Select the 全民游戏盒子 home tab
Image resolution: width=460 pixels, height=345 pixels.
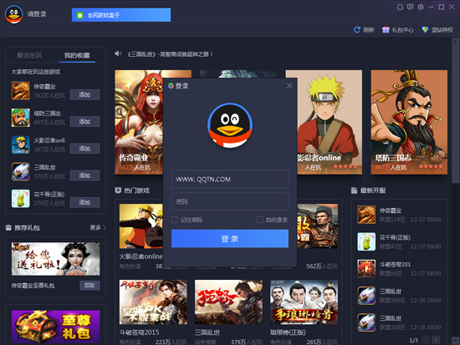121,15
